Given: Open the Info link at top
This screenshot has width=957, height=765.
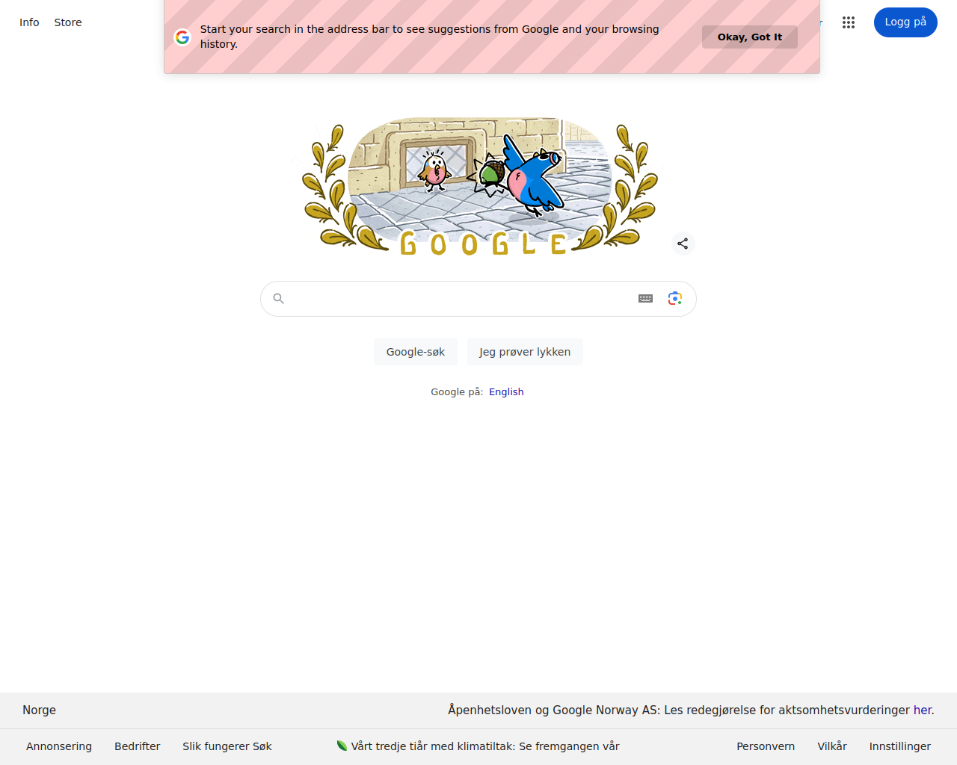Looking at the screenshot, I should (x=29, y=22).
